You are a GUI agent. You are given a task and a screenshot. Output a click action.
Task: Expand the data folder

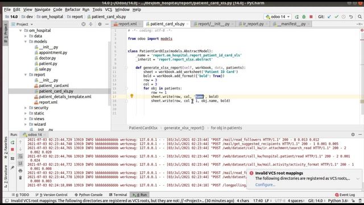26,36
